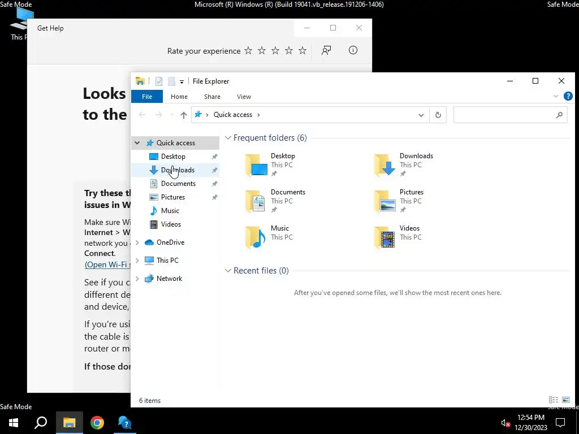Rate Get Help one star
The width and height of the screenshot is (579, 434).
click(x=248, y=50)
